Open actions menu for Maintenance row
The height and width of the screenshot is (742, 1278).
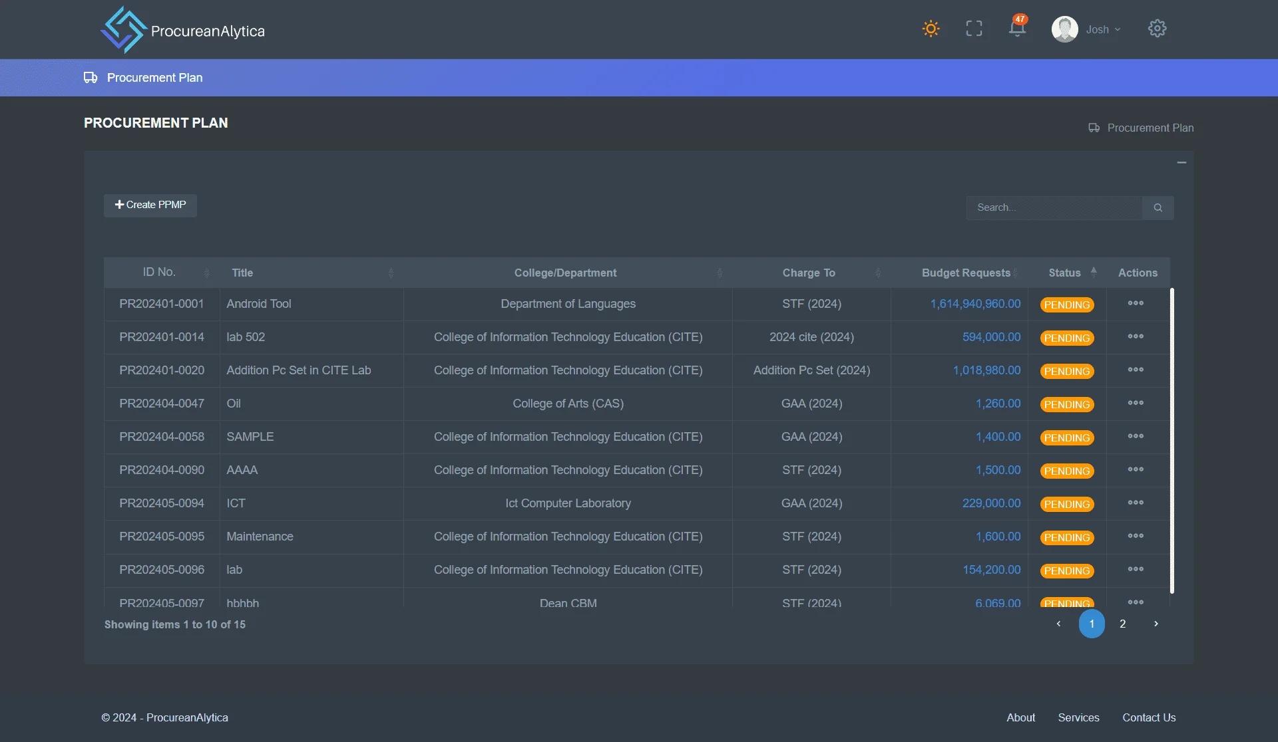point(1136,536)
